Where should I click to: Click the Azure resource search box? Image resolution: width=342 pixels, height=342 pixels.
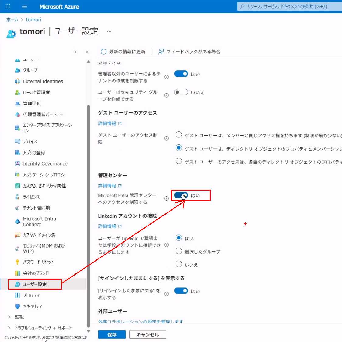289,6
